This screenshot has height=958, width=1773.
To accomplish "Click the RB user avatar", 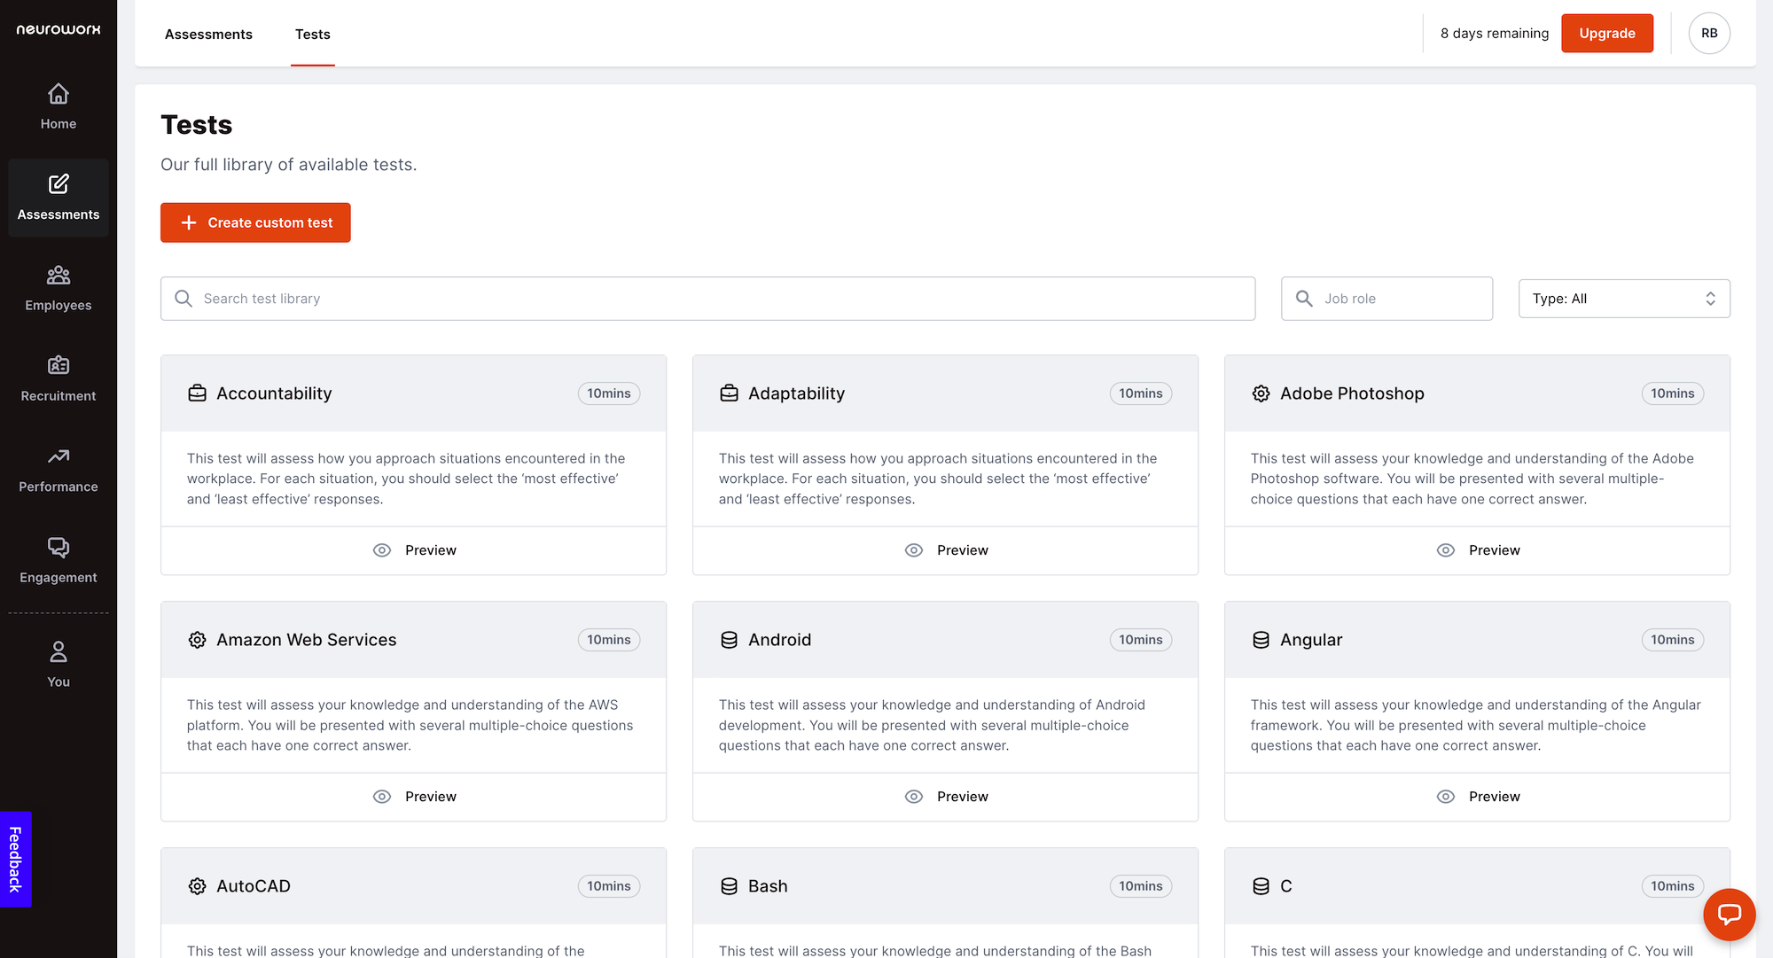I will [1709, 33].
